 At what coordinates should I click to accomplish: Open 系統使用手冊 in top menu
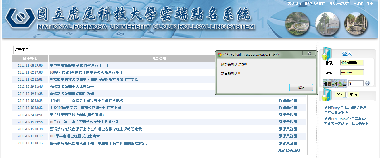point(363,4)
